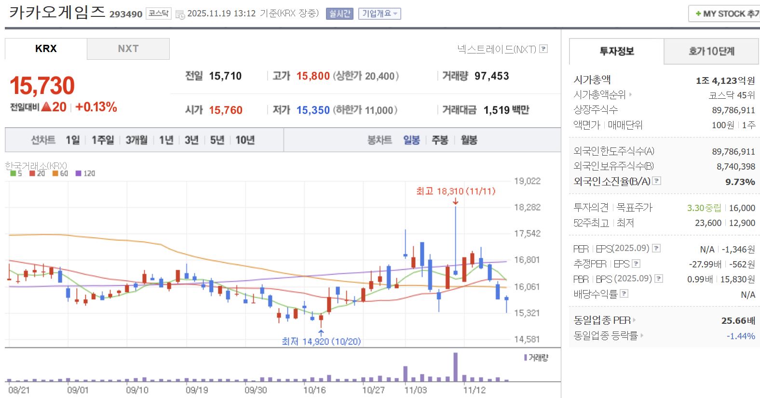
Task: Click the help icon next to PBR BPS(2025.09)
Action: click(x=659, y=279)
